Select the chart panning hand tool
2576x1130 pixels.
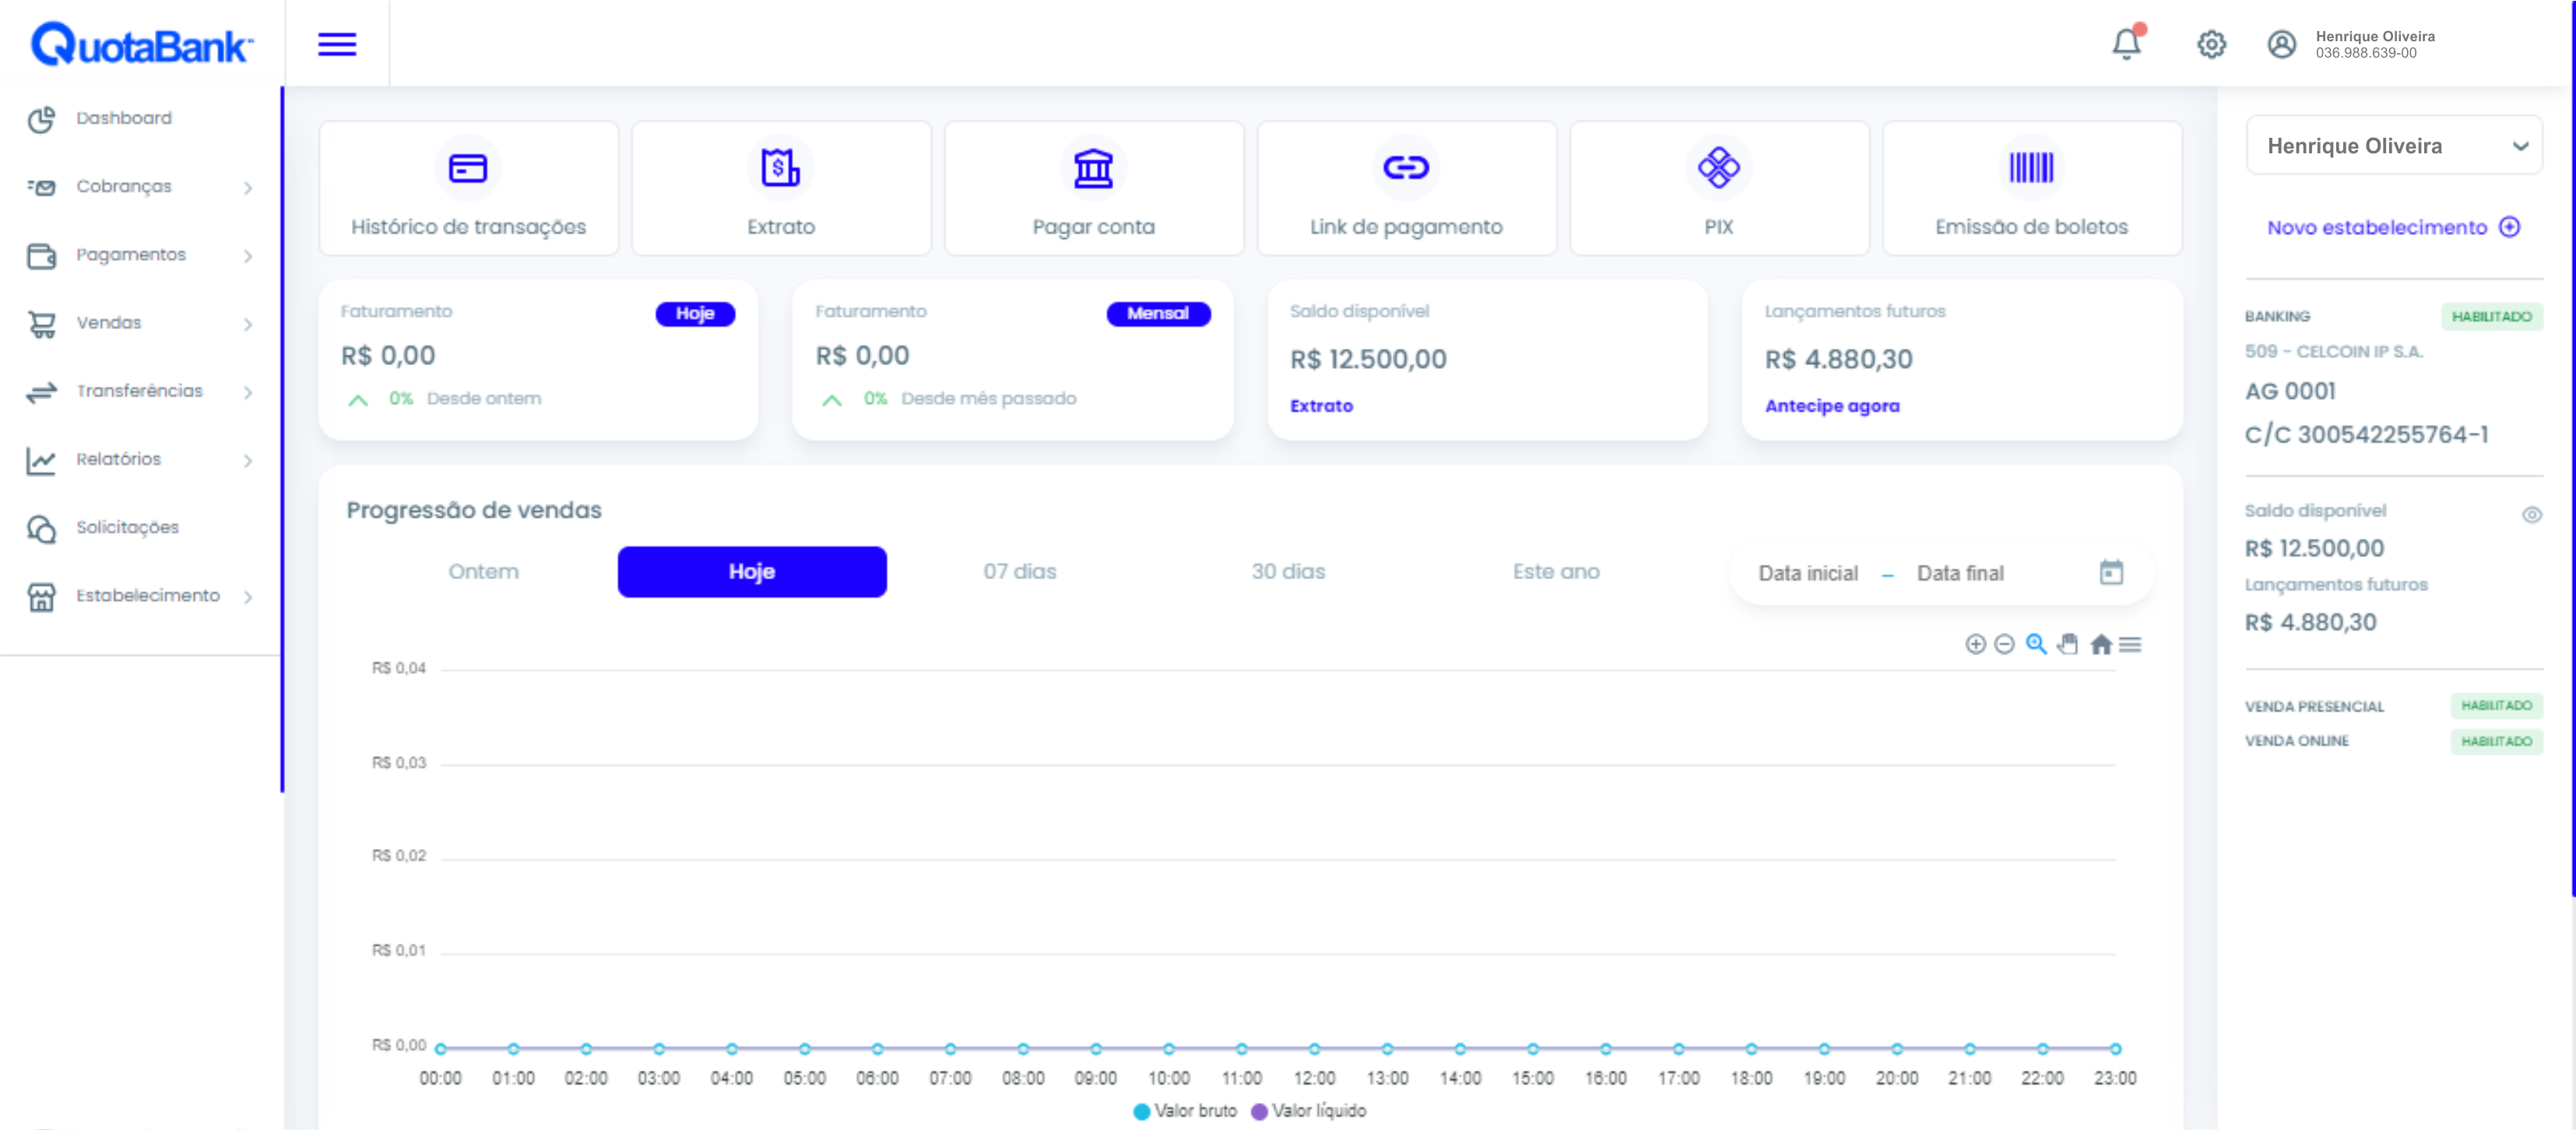[2068, 644]
